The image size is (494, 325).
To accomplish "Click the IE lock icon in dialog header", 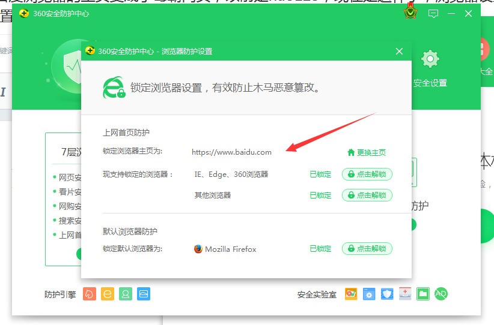I will [x=114, y=88].
